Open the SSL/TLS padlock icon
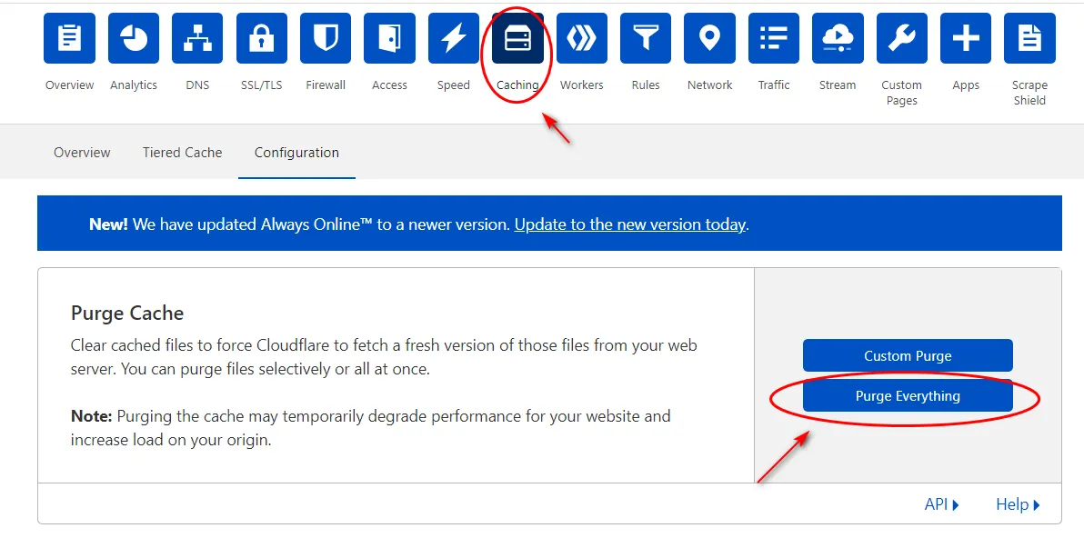Viewport: 1084px width, 538px height. [x=261, y=38]
